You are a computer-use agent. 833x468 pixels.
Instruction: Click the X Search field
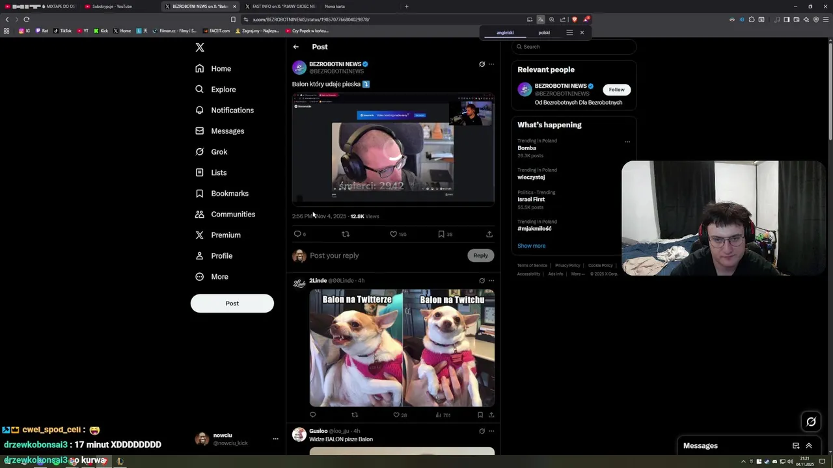click(x=573, y=47)
